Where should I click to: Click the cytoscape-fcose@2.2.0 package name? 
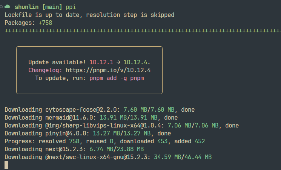click(x=80, y=110)
